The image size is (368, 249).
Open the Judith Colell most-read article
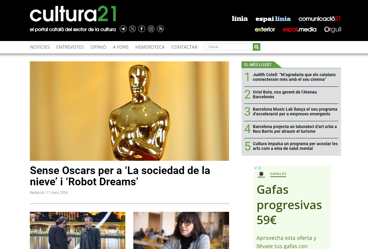294,77
